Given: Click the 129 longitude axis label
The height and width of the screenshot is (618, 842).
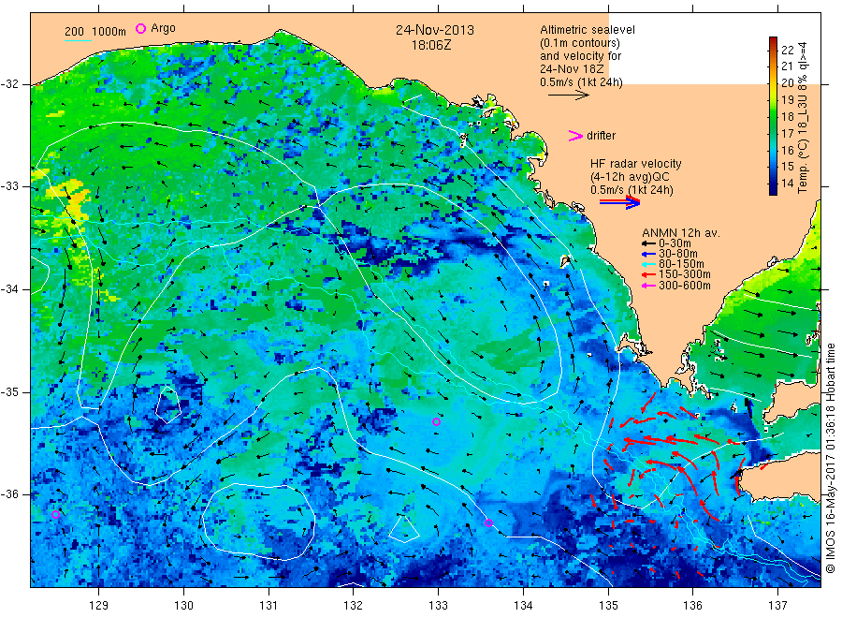Looking at the screenshot, I should 99,606.
